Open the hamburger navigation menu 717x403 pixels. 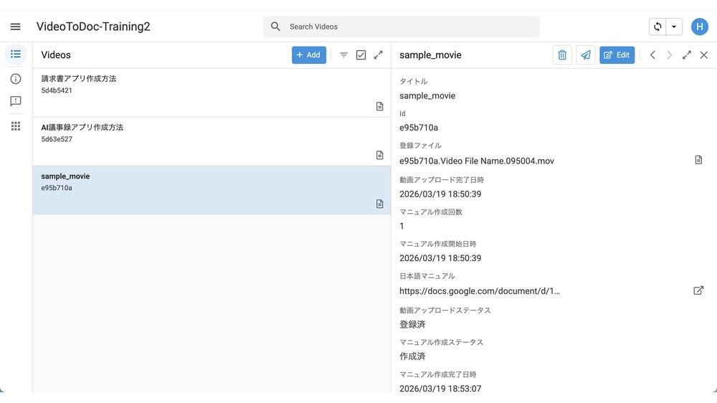click(x=15, y=27)
